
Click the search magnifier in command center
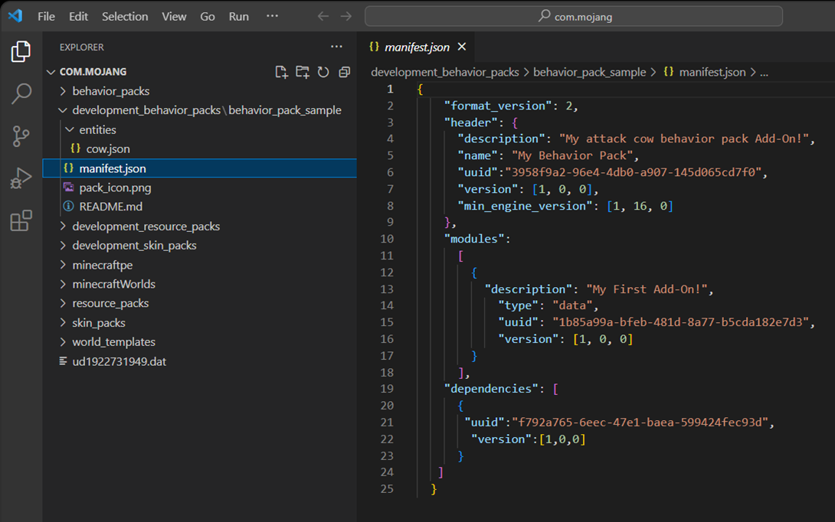(x=544, y=16)
